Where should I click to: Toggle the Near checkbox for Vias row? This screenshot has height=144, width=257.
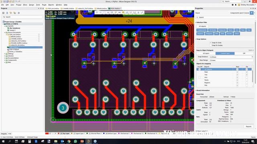tap(237, 75)
